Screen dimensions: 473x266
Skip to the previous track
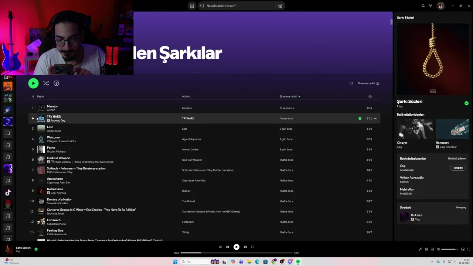(x=228, y=247)
